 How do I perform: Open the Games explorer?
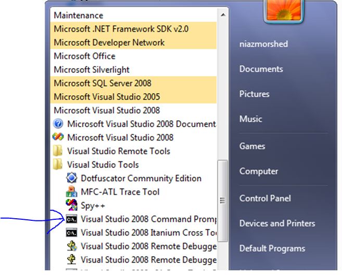tap(252, 146)
